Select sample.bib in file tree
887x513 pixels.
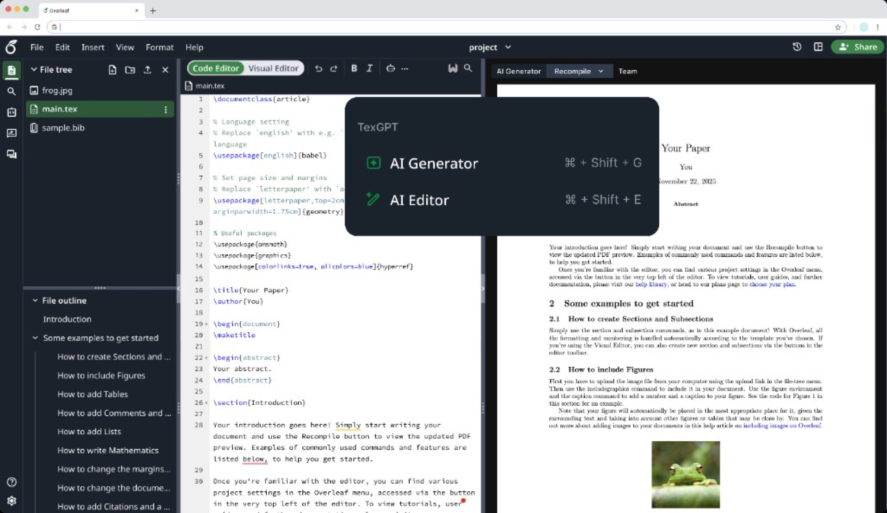tap(100, 128)
